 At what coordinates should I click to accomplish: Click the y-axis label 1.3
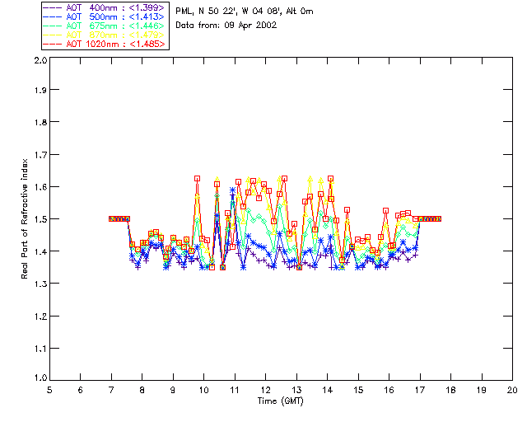pyautogui.click(x=40, y=284)
